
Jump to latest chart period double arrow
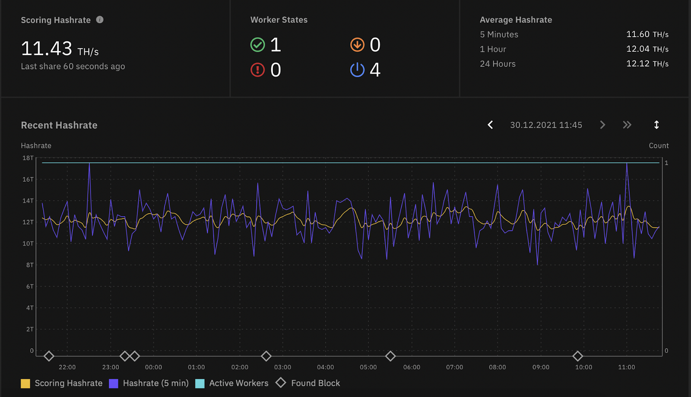tap(627, 125)
